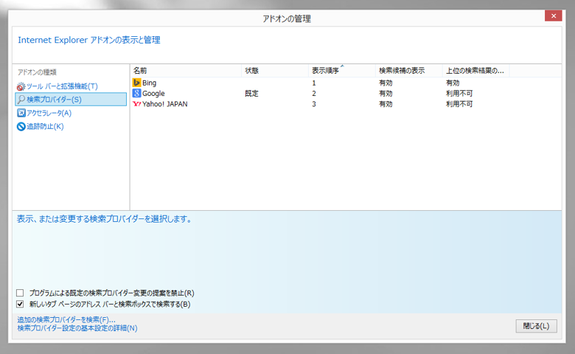Toggle sort on 表示順序 column header
The image size is (575, 354).
(342, 71)
